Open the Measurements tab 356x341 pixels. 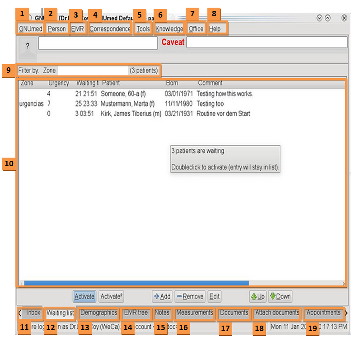pyautogui.click(x=194, y=313)
